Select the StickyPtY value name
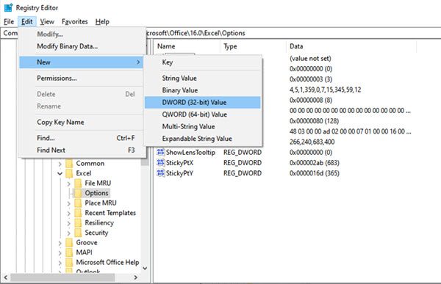Image resolution: width=441 pixels, height=284 pixels. pyautogui.click(x=179, y=173)
